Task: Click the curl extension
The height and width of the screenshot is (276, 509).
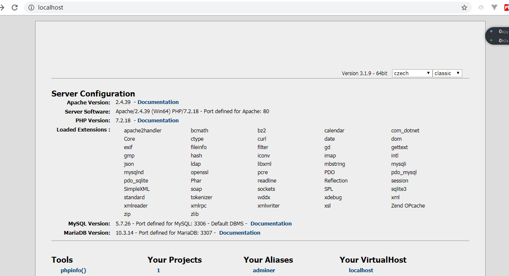Action: tap(262, 139)
